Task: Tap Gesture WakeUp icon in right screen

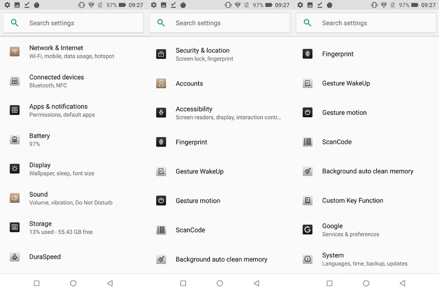Action: pos(307,83)
